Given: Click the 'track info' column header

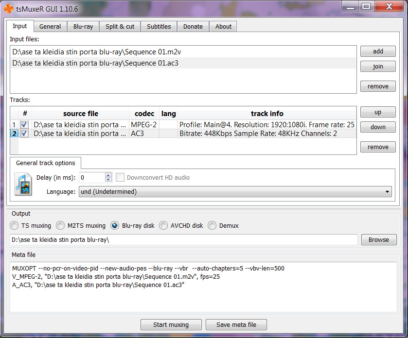Looking at the screenshot, I should [x=267, y=114].
